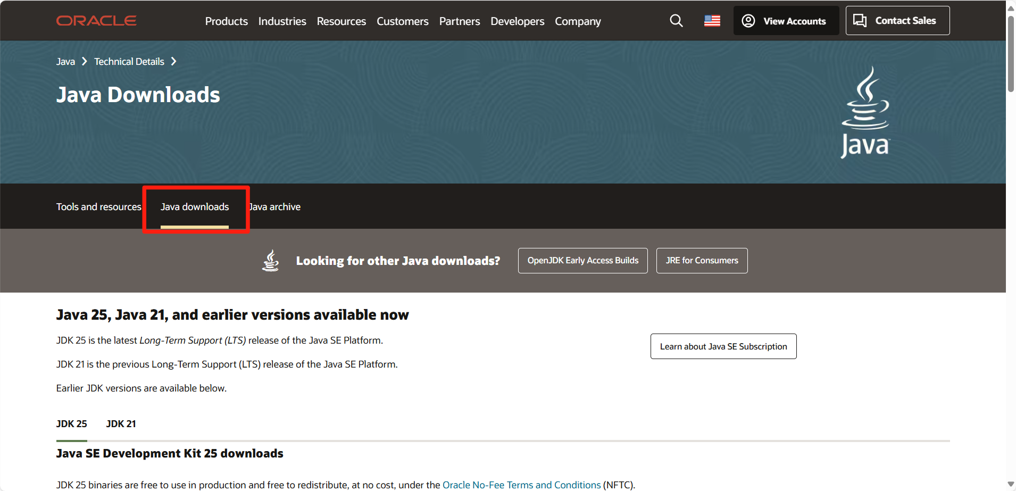
Task: Open the Products menu
Action: click(227, 21)
